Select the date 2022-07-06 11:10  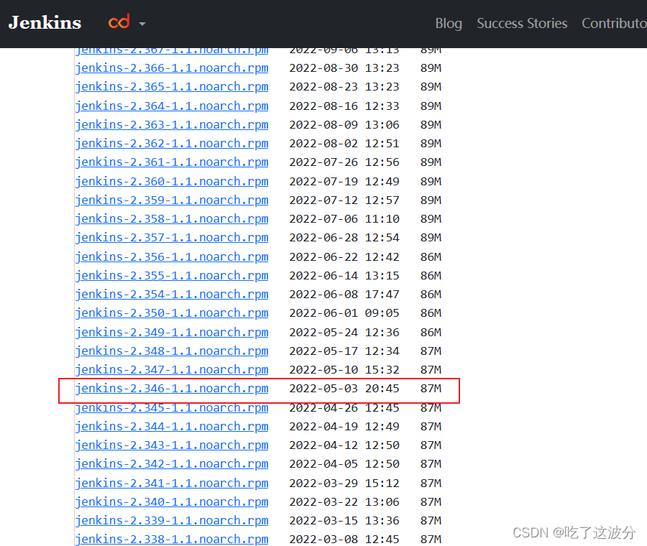tap(344, 218)
